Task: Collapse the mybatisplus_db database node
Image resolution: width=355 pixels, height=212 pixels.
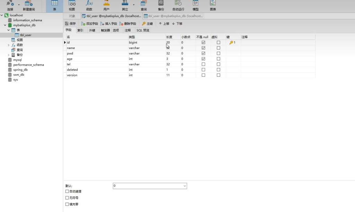Action: click(5, 25)
